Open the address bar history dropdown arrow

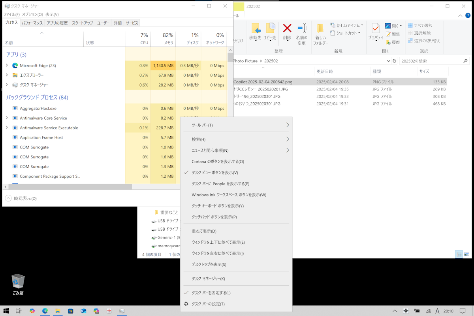pos(388,61)
